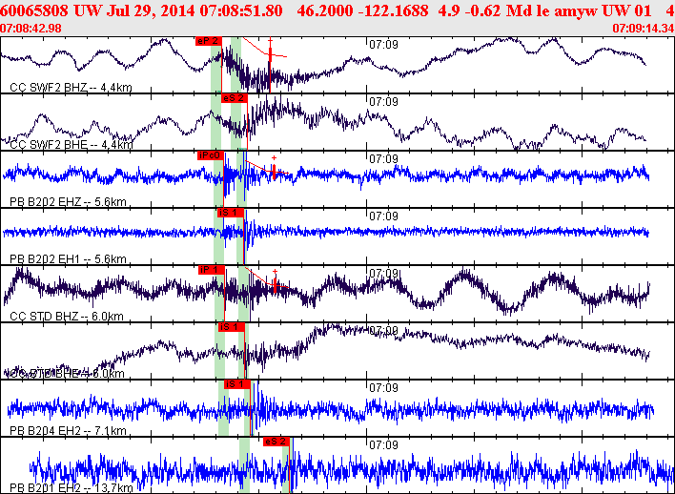
Task: Select the eP 2 pick flag on SWF2 BHZ
Action: (209, 41)
